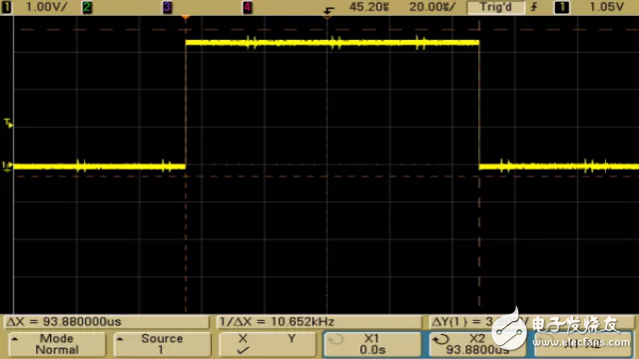
Task: Open the cursor Mode Normal softkey
Action: tap(57, 344)
